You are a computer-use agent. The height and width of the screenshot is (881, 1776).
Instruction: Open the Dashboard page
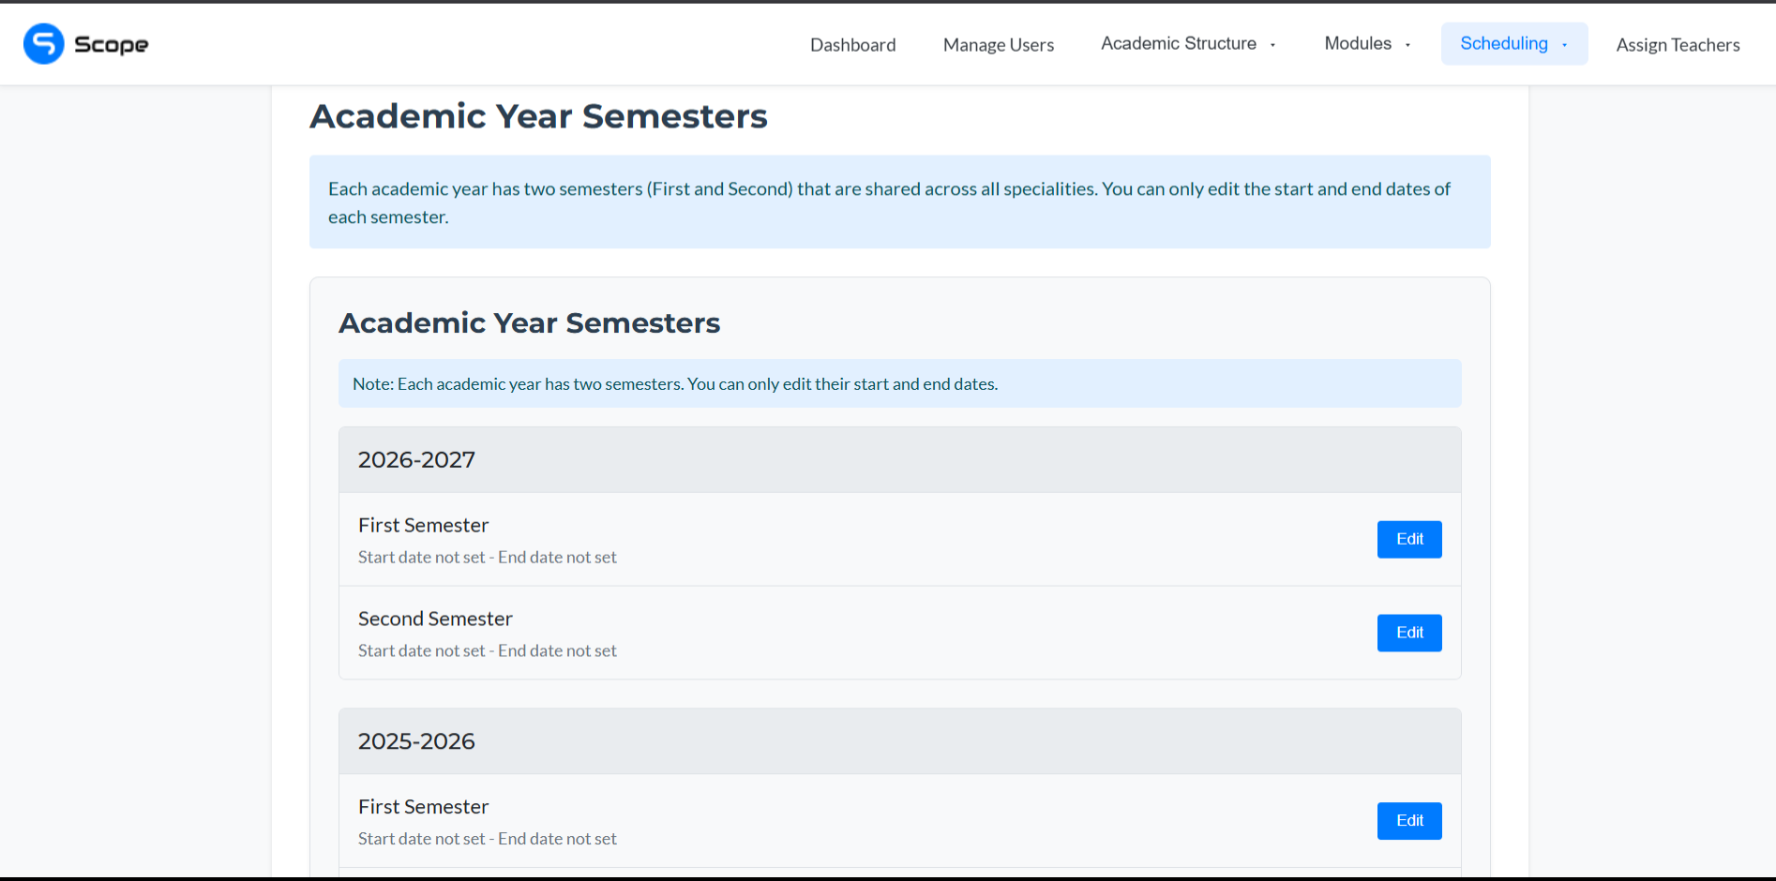pos(852,45)
